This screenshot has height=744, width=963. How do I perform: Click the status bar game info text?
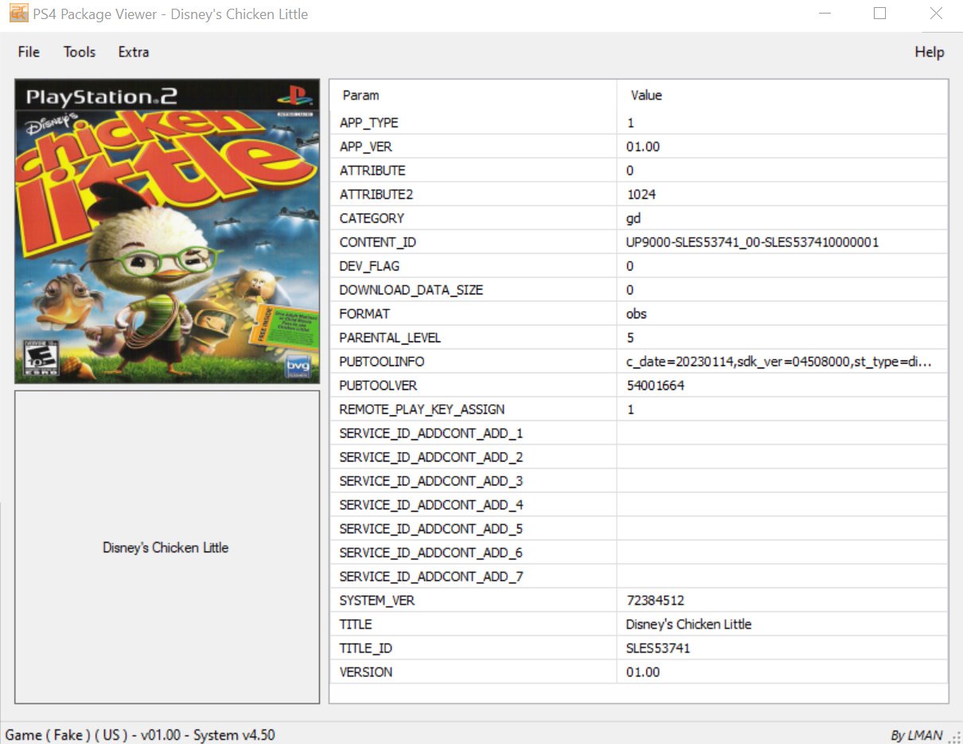pyautogui.click(x=140, y=734)
